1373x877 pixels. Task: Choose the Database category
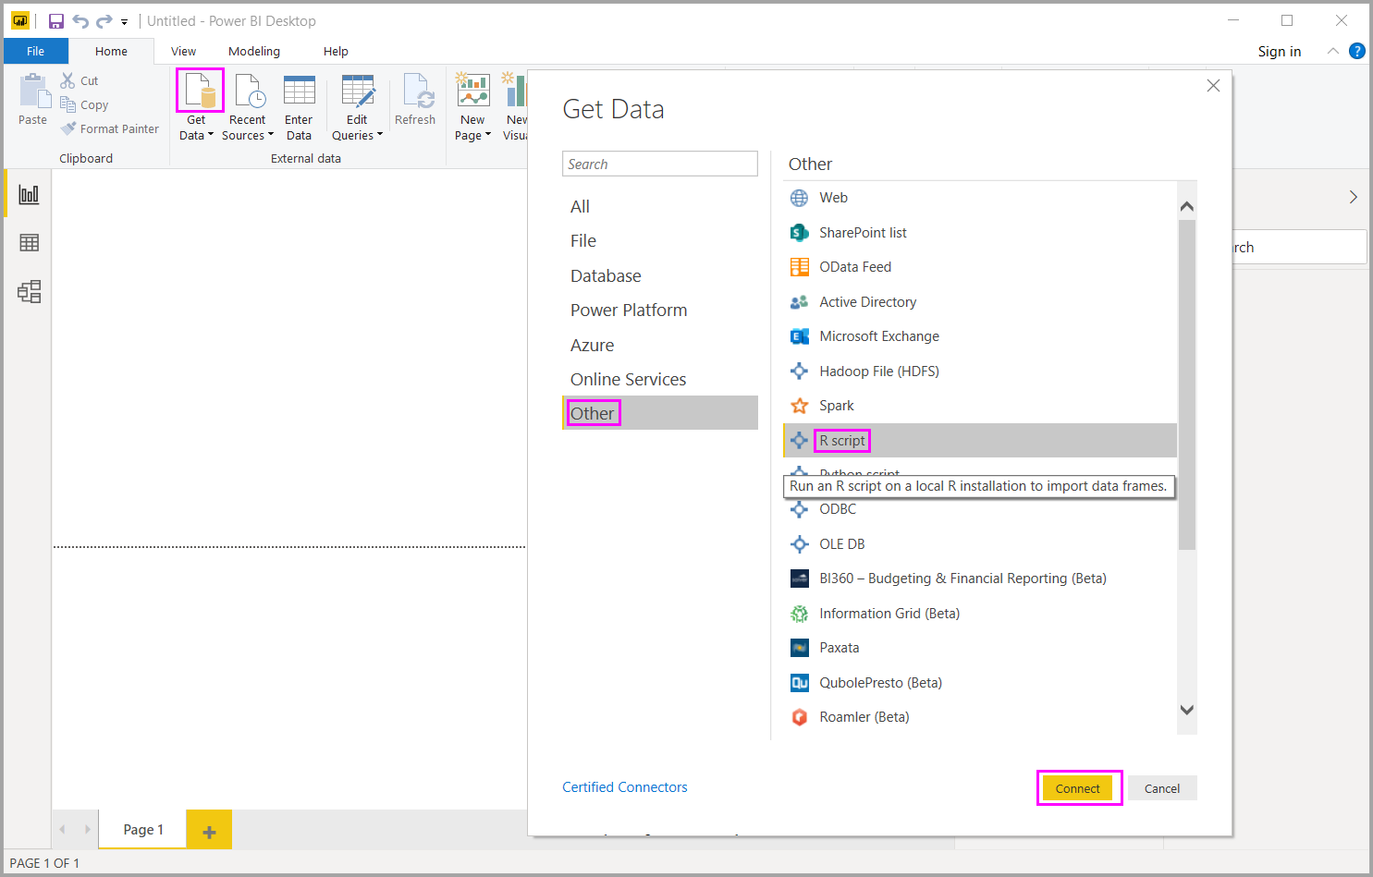[x=660, y=275]
